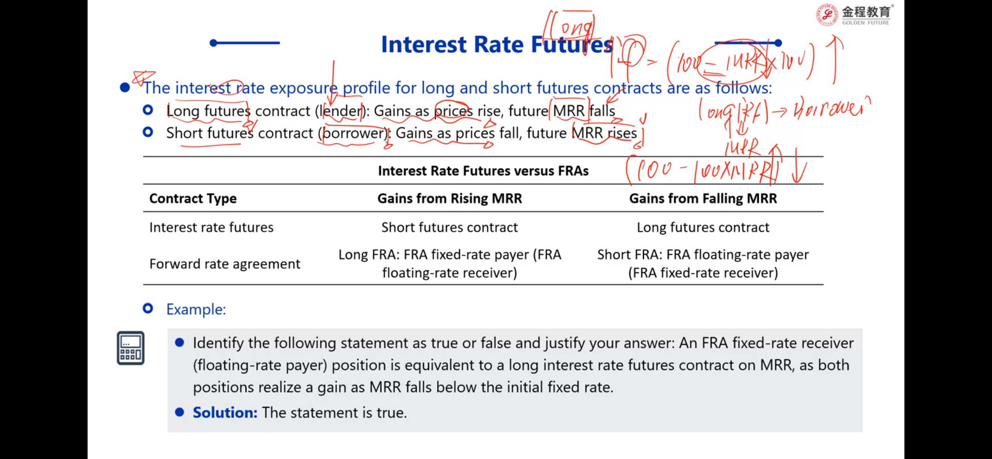Click the Long futures contract table cell
The height and width of the screenshot is (459, 992).
(703, 227)
